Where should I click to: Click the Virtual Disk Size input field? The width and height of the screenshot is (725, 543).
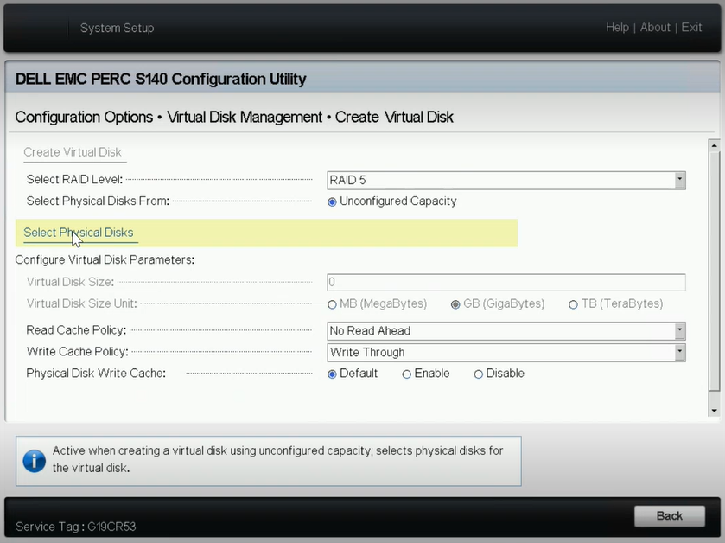point(506,282)
